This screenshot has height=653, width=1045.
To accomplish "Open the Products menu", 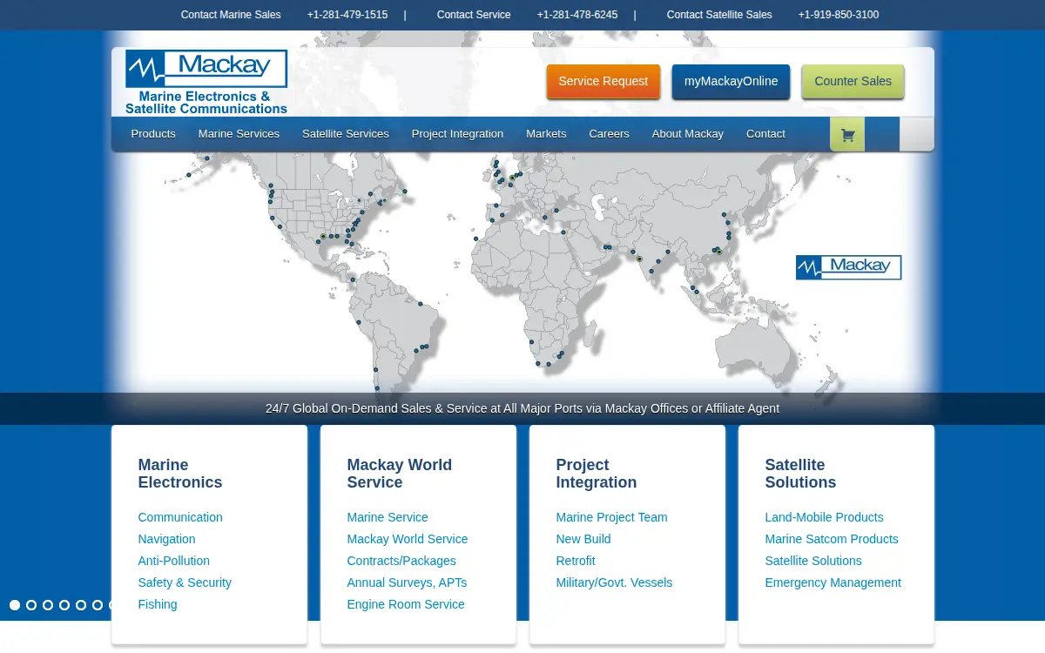I will coord(153,134).
